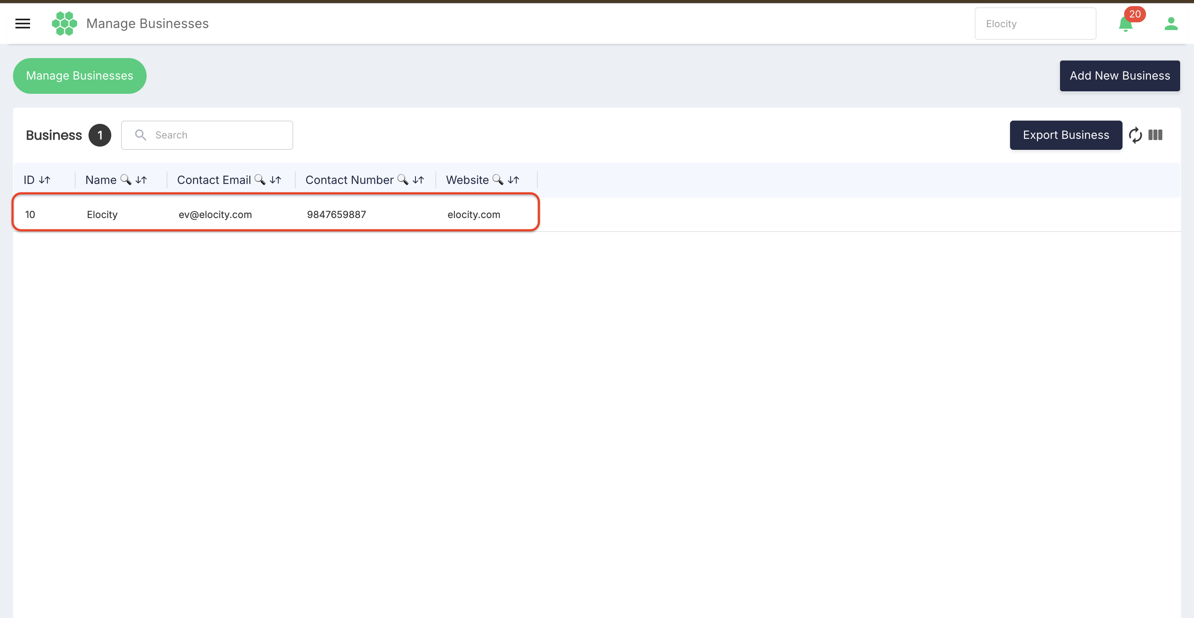Image resolution: width=1194 pixels, height=618 pixels.
Task: Select table cell with ID 10
Action: (30, 214)
